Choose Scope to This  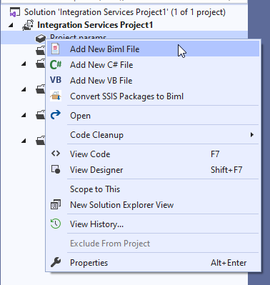(153, 189)
